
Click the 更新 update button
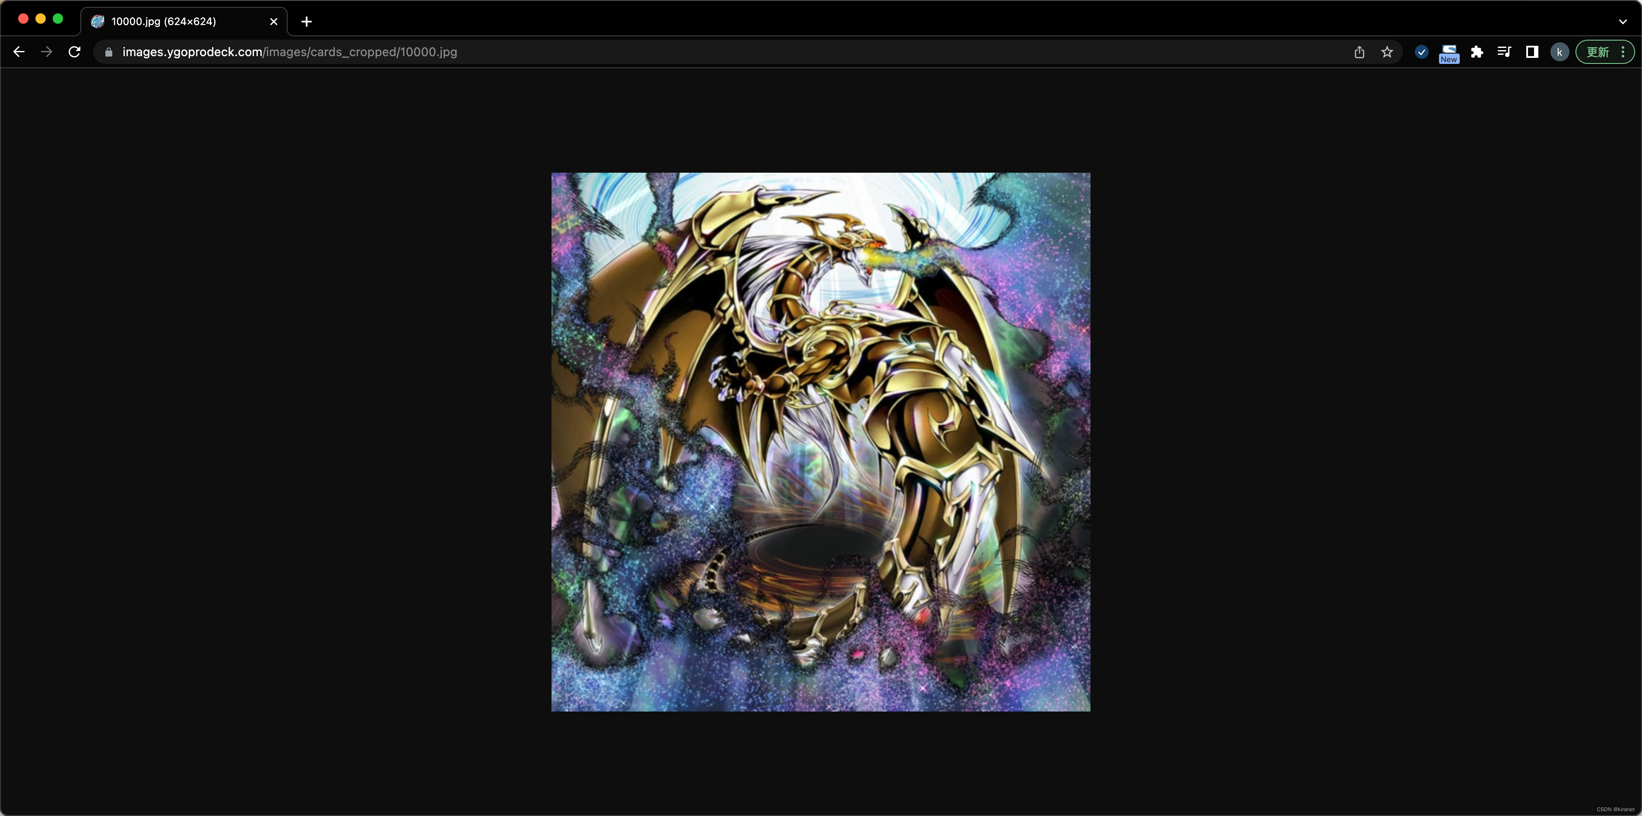1598,52
